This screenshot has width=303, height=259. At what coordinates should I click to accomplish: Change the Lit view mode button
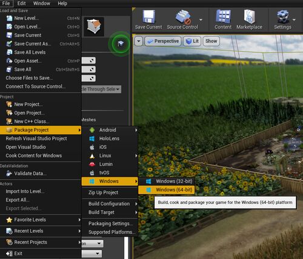click(x=192, y=41)
